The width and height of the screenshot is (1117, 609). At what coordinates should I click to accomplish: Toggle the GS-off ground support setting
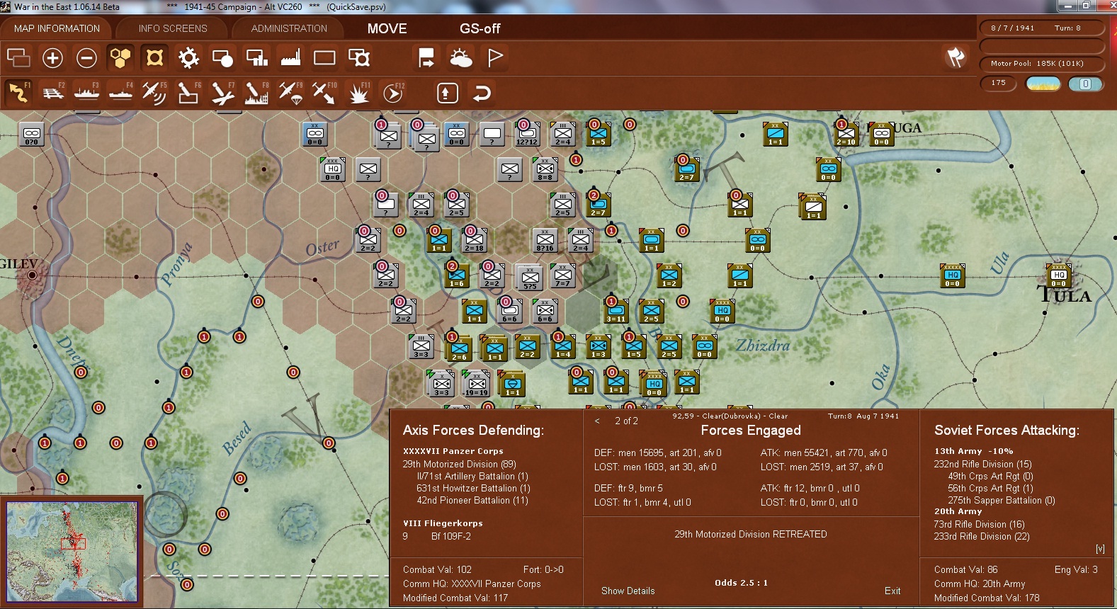pyautogui.click(x=480, y=28)
